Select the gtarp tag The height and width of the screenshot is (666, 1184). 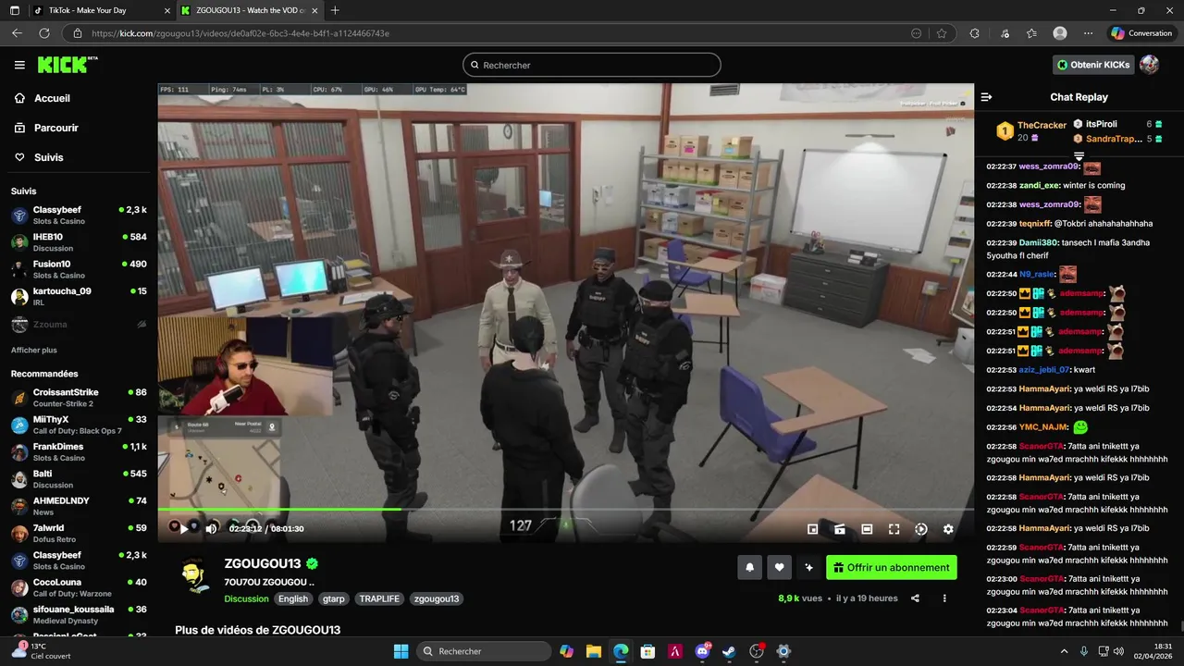point(334,598)
